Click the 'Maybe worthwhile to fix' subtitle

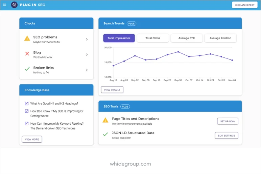coord(47,42)
